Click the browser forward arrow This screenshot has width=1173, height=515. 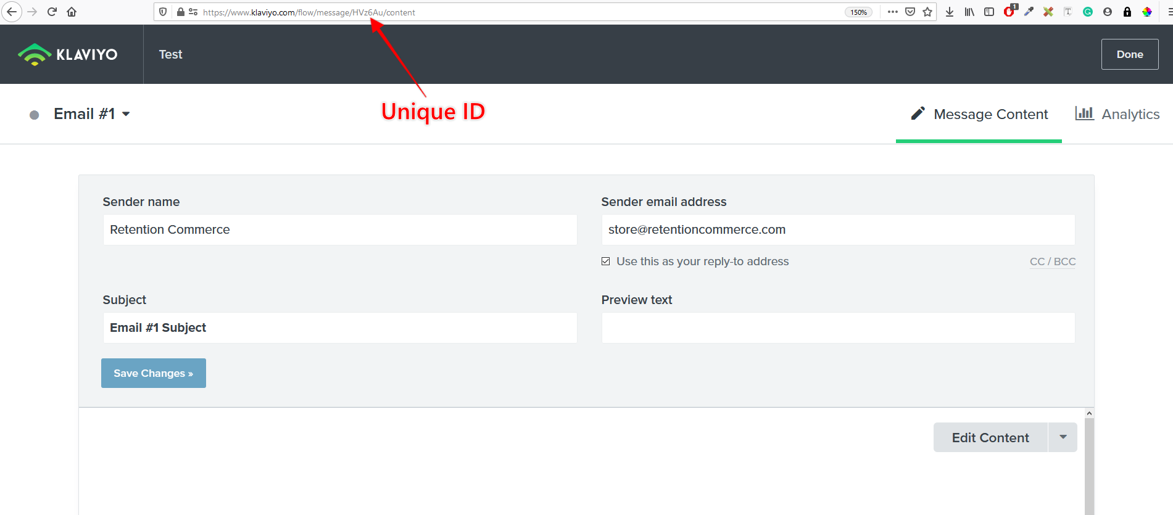(33, 12)
